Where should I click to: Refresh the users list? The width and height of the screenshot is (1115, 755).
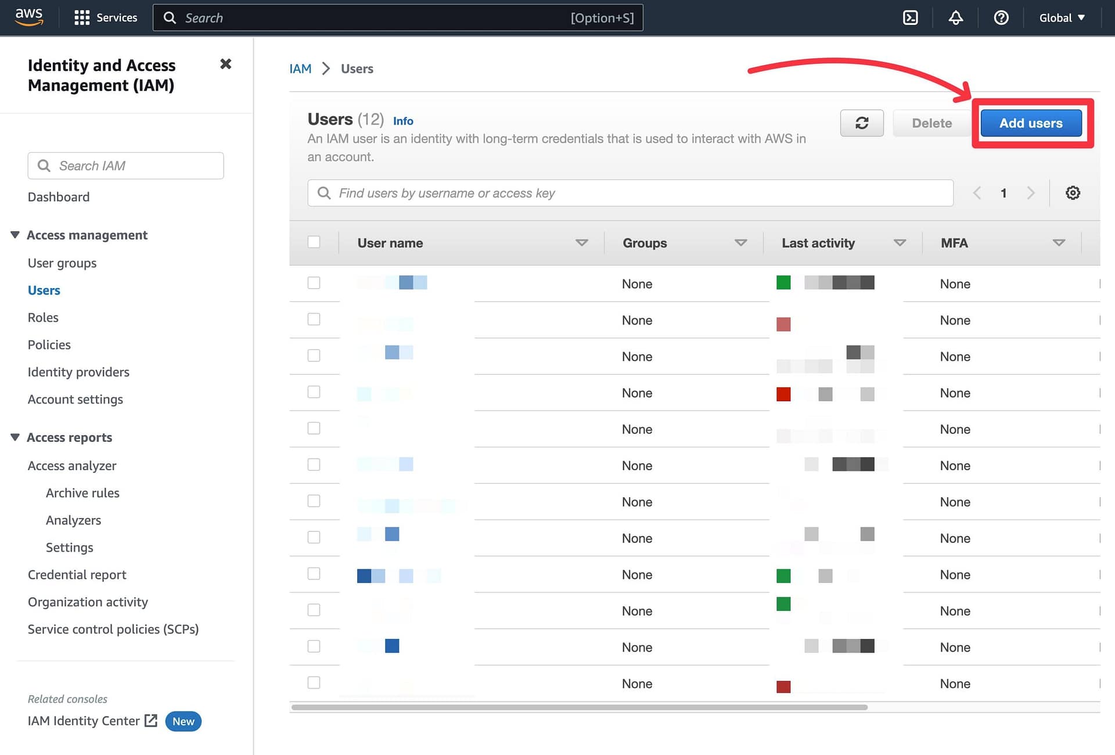click(x=862, y=123)
